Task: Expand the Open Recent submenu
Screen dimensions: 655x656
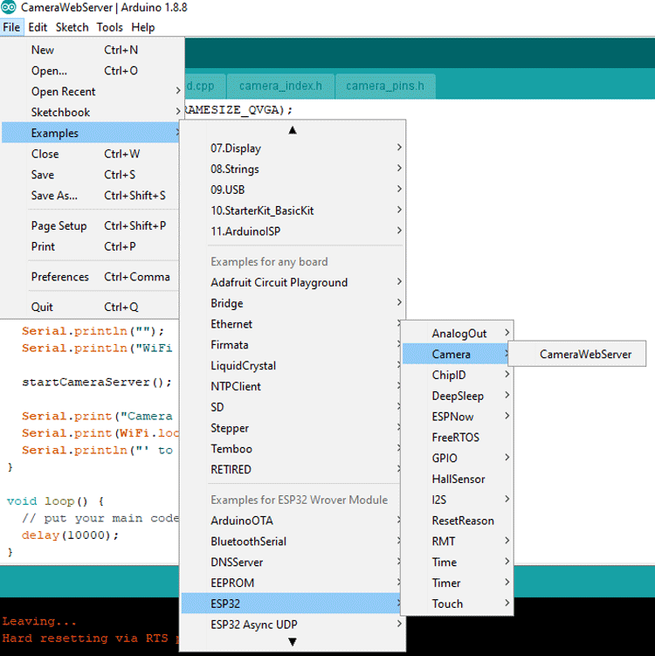Action: 91,91
